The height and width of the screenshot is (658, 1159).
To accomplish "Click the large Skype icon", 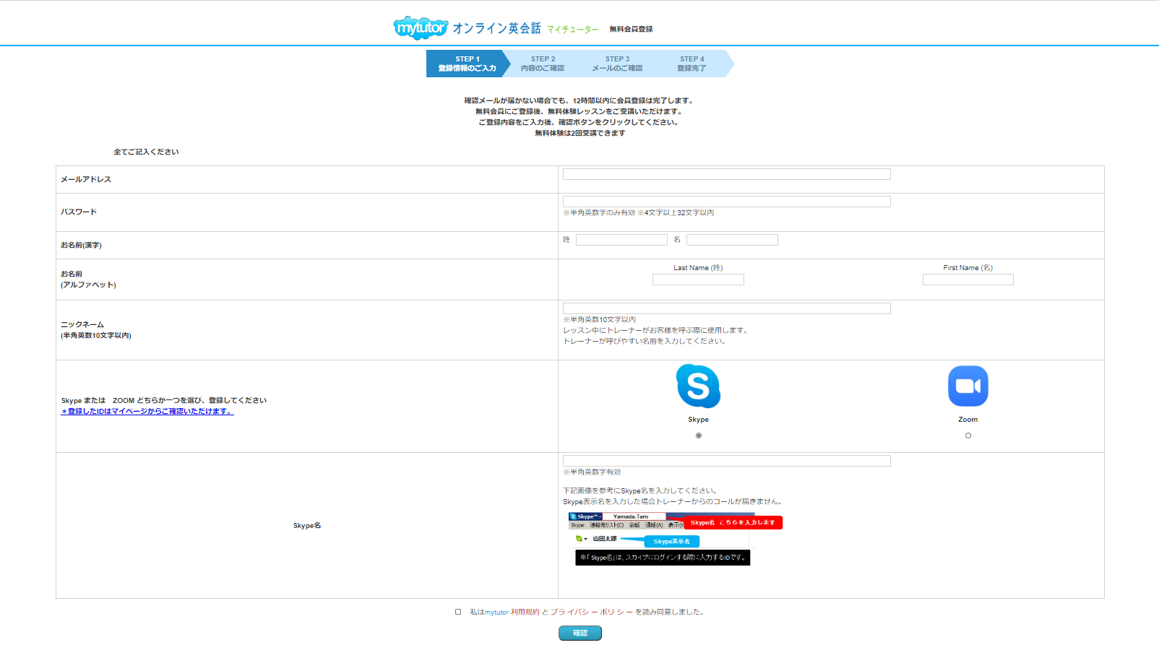I will [698, 386].
